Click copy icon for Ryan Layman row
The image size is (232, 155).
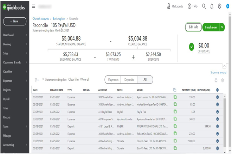(x=175, y=97)
